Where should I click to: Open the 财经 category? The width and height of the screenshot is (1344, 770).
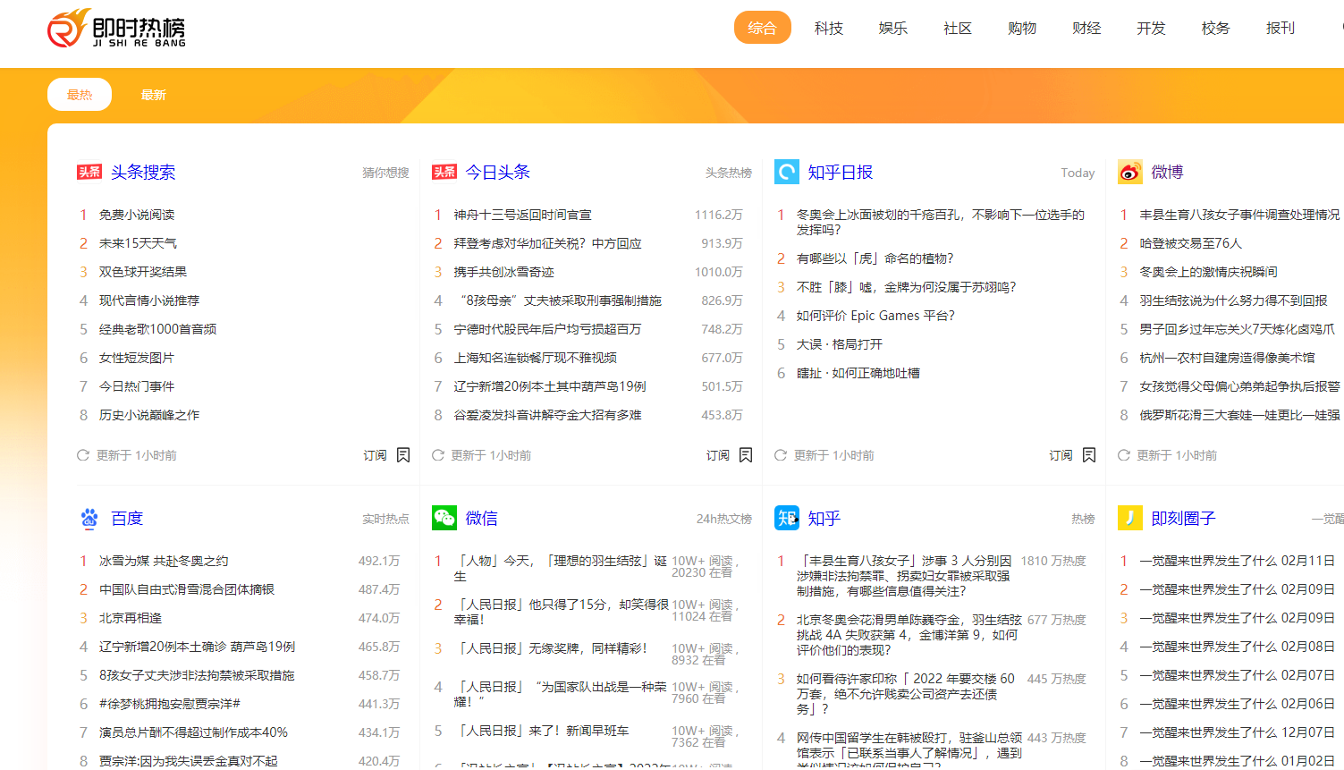1086,28
